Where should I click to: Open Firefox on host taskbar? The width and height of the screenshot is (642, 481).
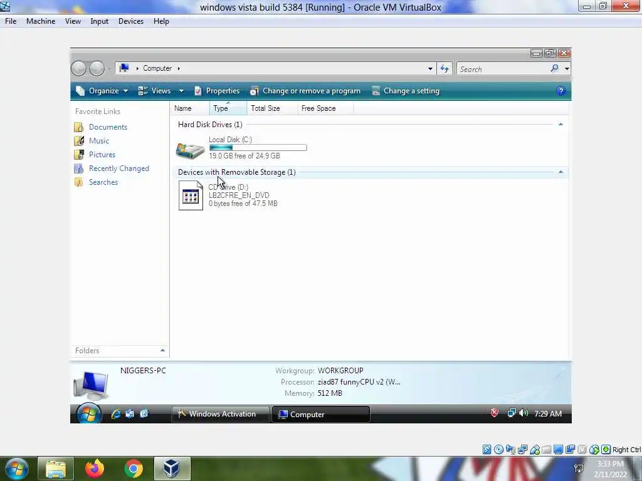tap(95, 468)
